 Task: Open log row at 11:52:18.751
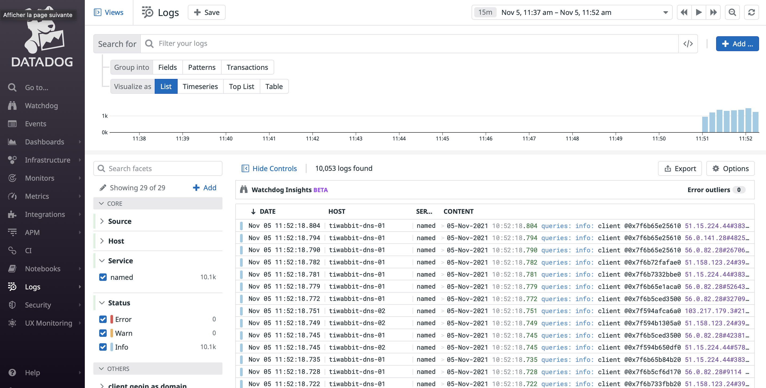click(x=495, y=311)
